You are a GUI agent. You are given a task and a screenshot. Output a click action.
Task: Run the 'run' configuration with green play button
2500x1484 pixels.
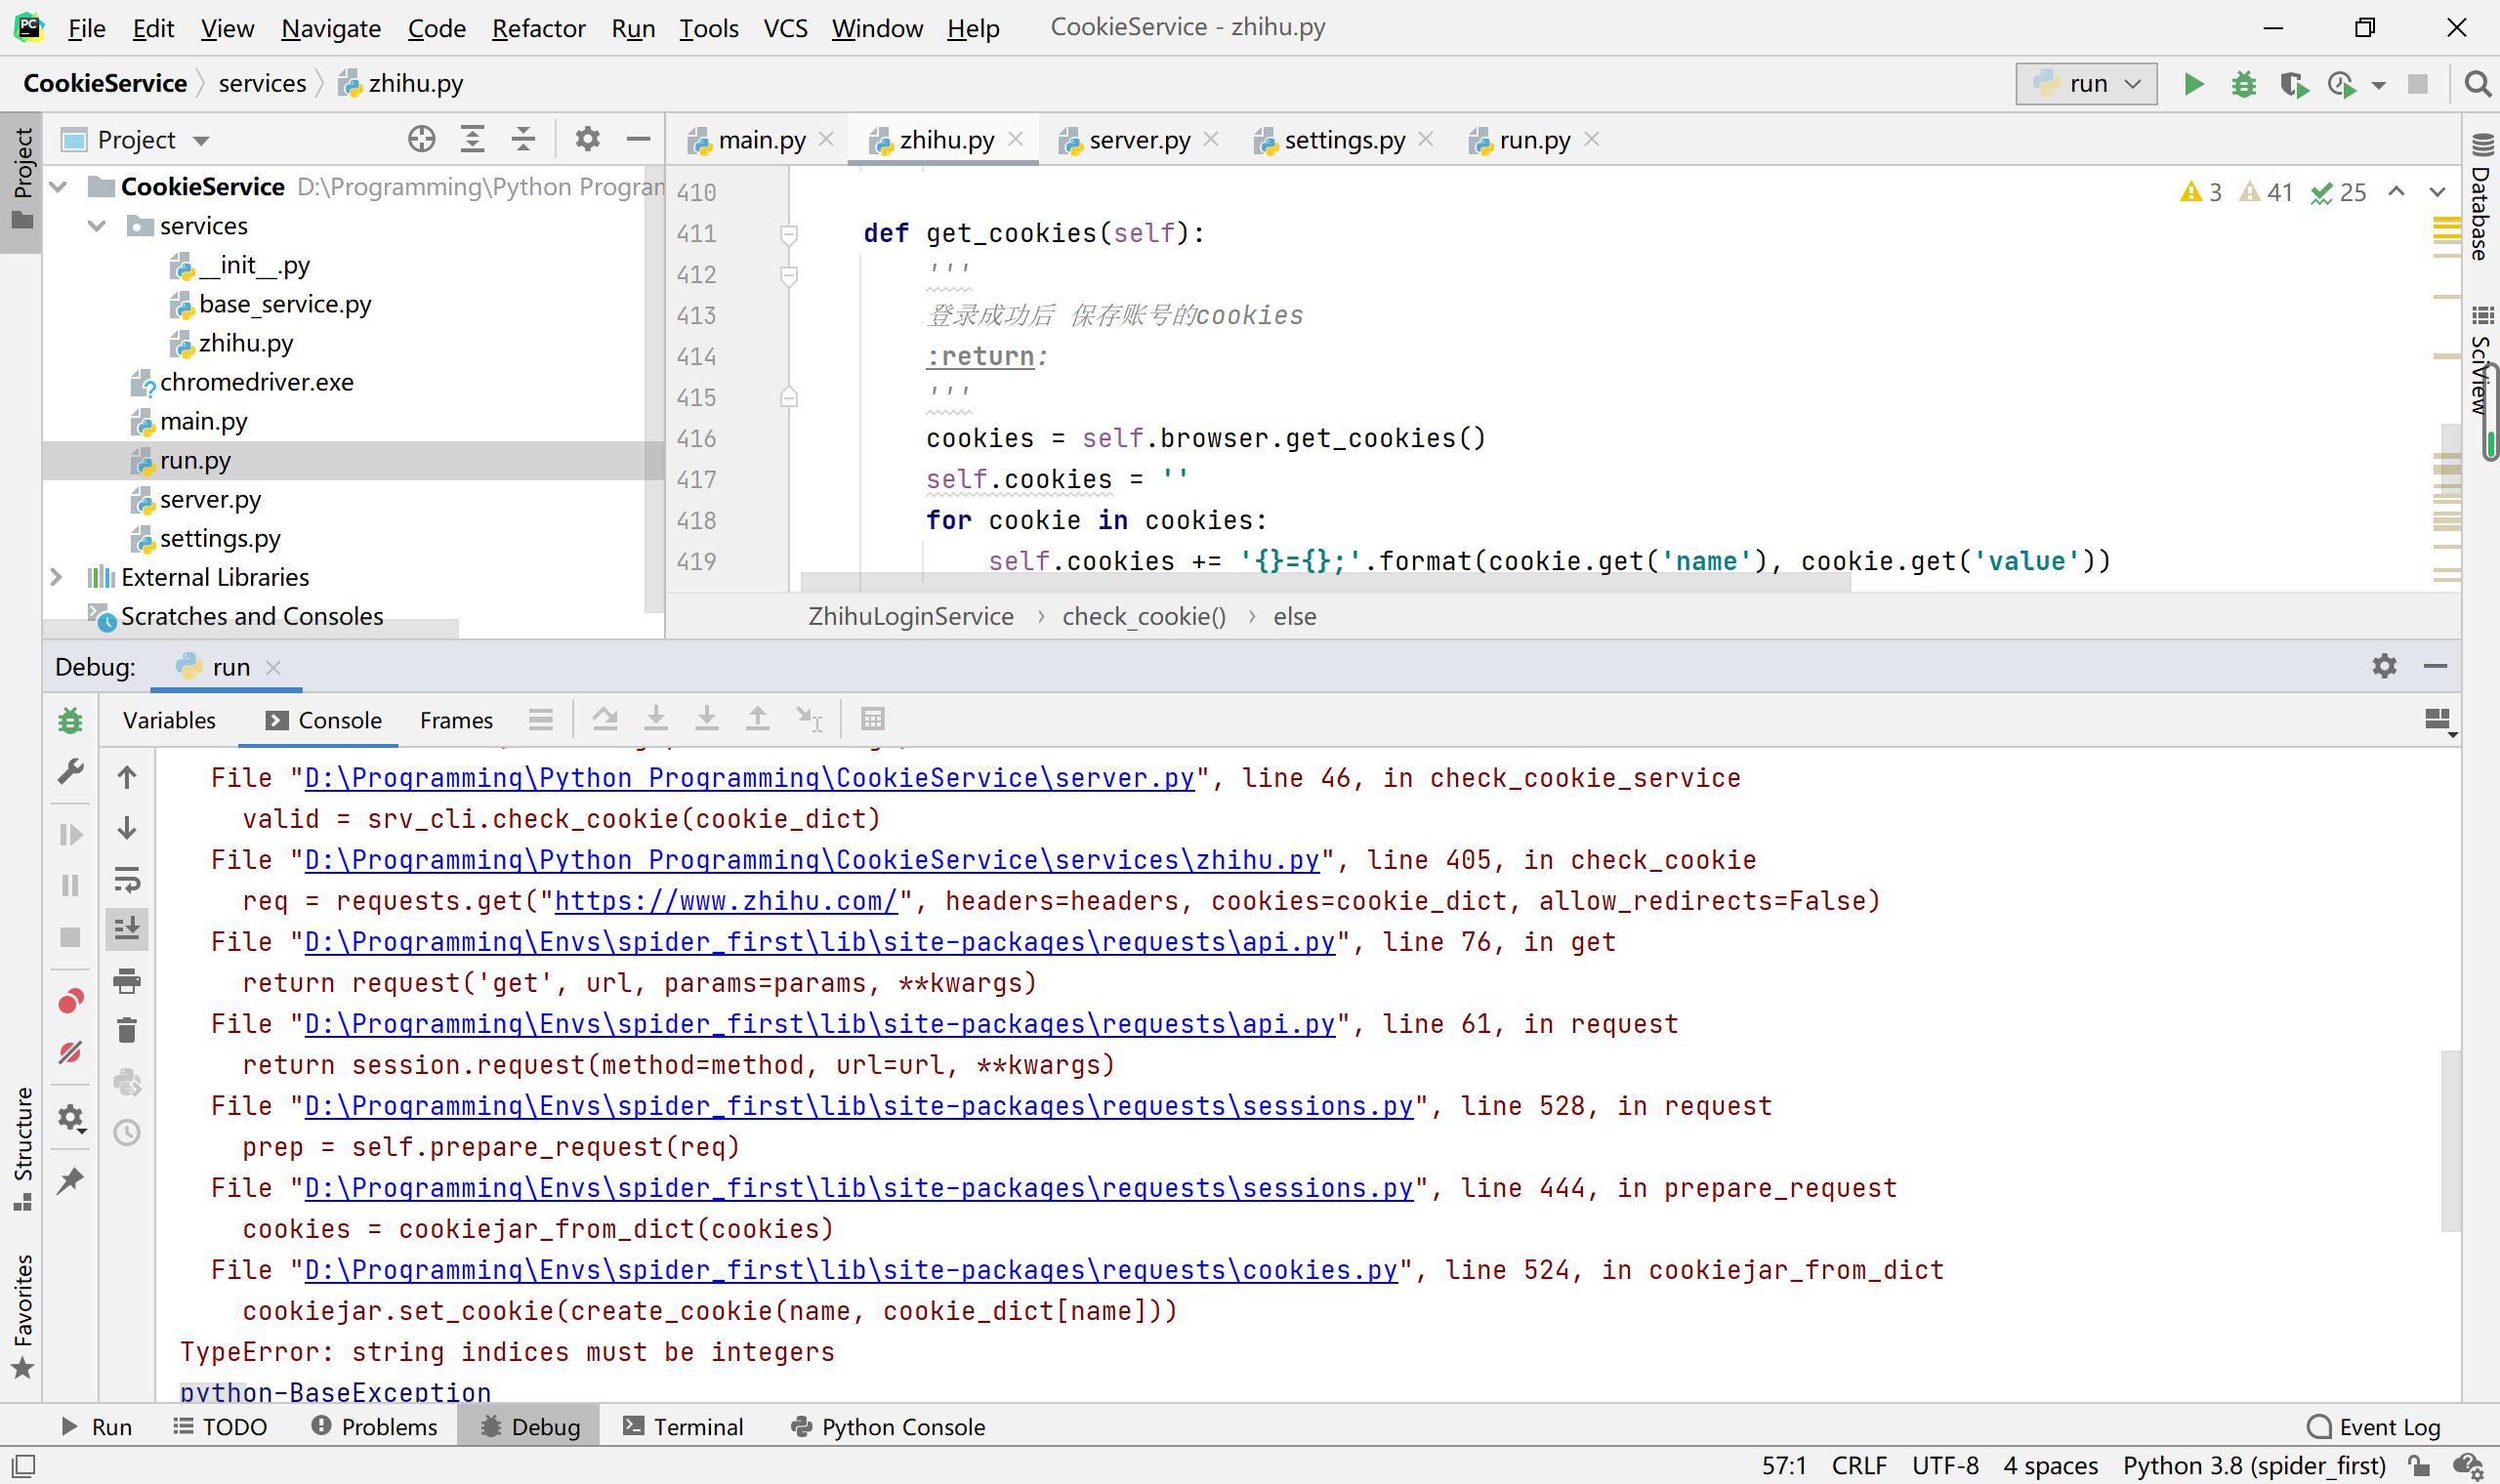pyautogui.click(x=2193, y=84)
